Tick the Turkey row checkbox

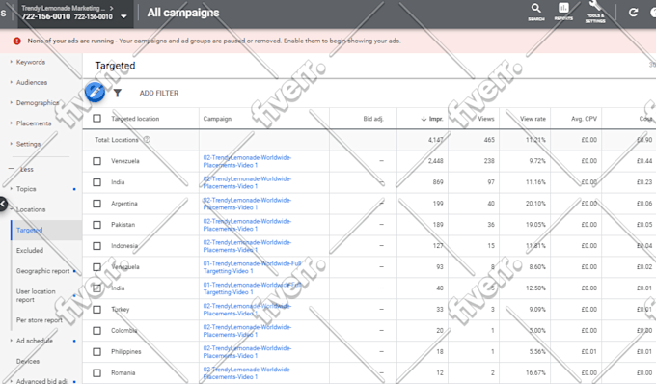tap(97, 310)
